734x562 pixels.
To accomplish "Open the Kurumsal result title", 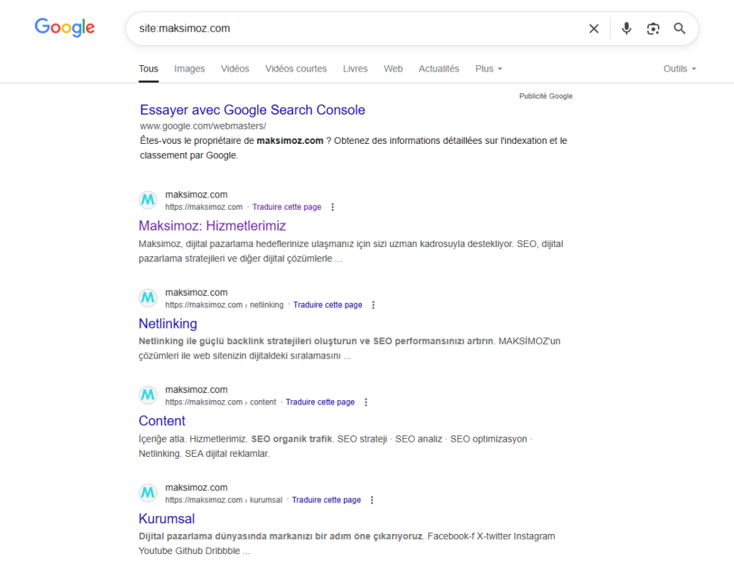I will (166, 518).
